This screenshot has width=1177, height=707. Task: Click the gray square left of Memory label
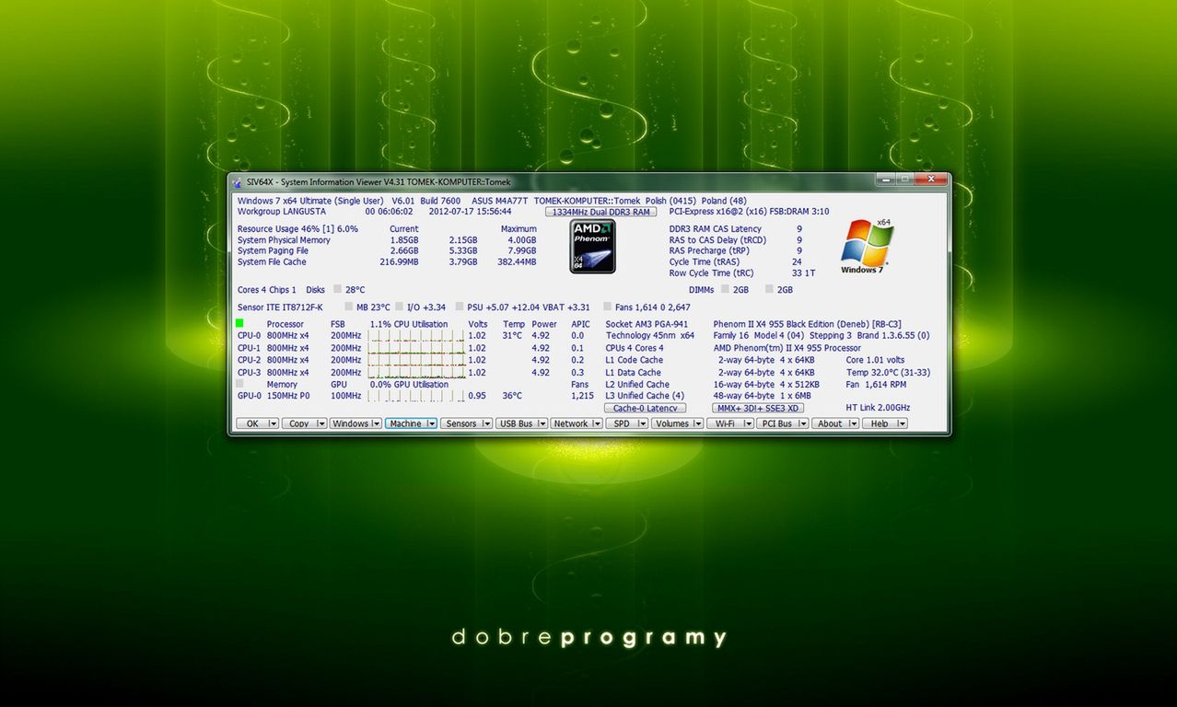(239, 383)
